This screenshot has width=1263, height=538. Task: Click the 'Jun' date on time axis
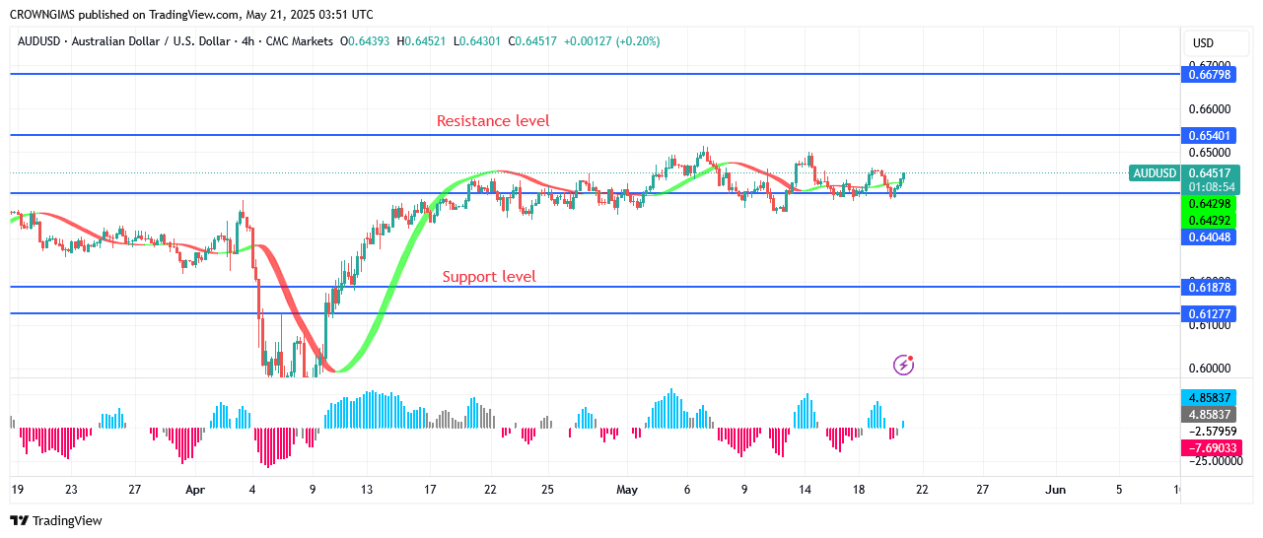coord(1055,489)
